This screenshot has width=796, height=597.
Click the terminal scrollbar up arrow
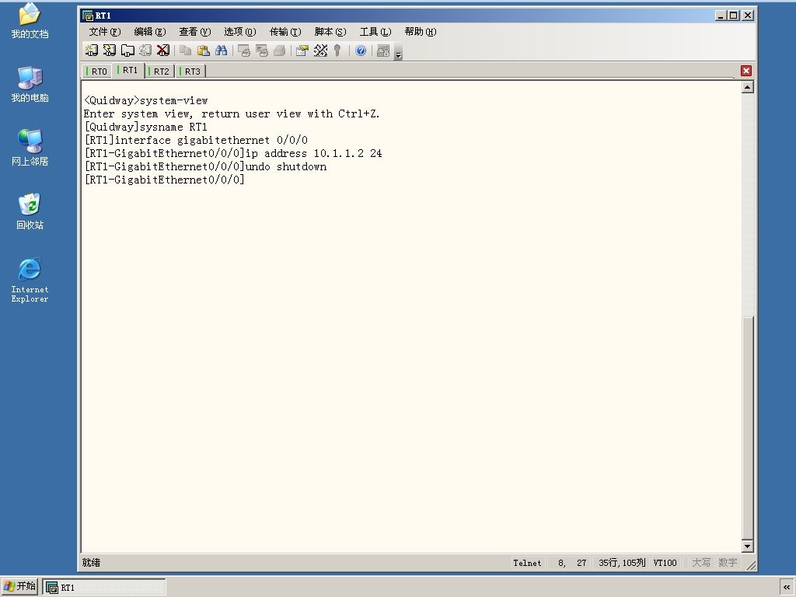[x=747, y=87]
